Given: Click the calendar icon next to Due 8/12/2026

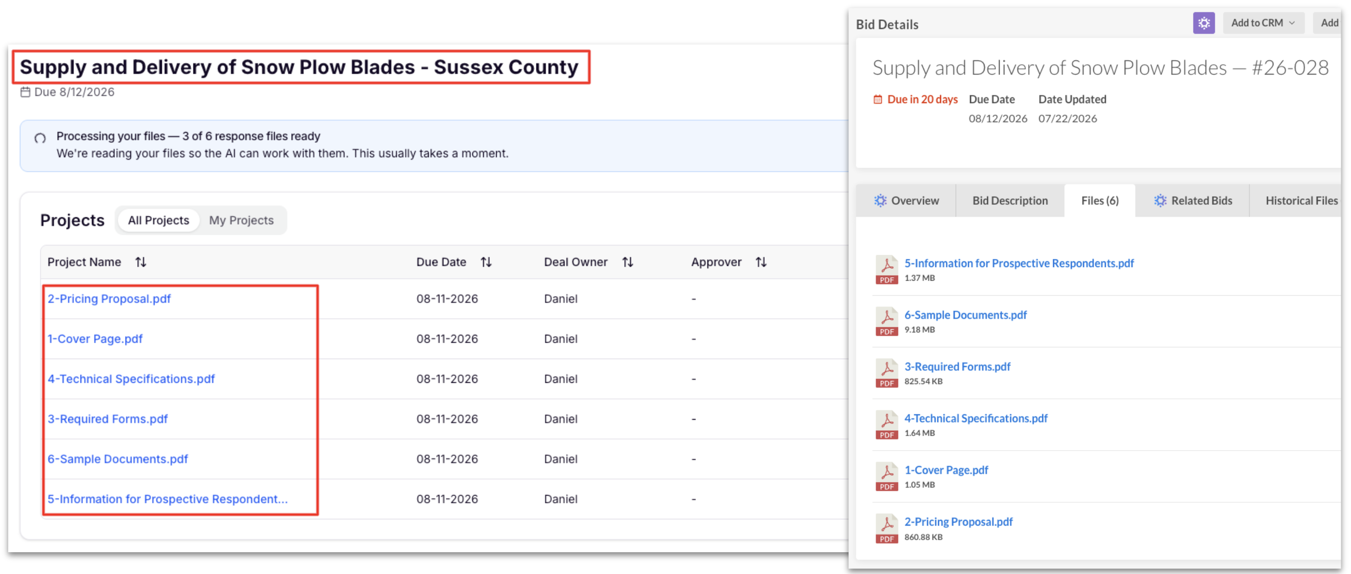Looking at the screenshot, I should coord(25,92).
